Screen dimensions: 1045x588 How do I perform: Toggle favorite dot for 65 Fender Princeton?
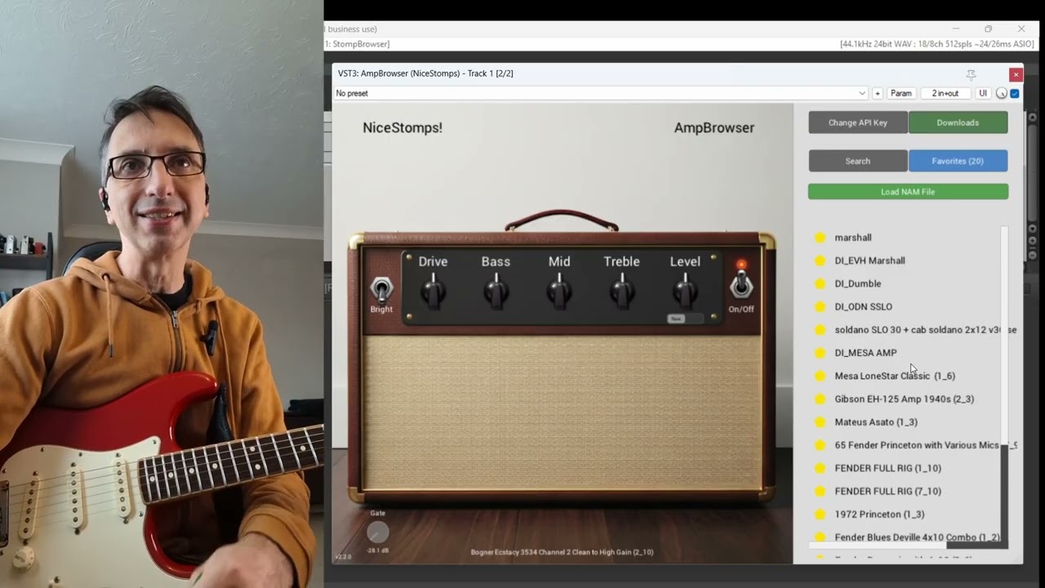[x=820, y=445]
